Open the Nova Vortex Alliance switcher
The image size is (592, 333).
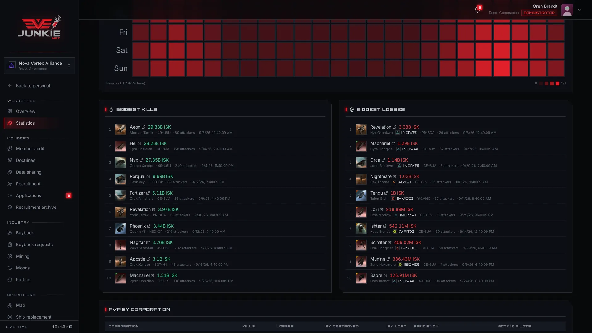39,66
